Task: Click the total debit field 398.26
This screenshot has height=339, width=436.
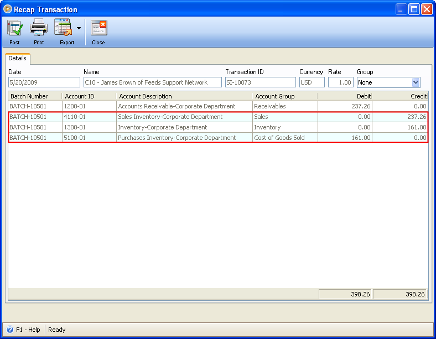Action: point(345,294)
